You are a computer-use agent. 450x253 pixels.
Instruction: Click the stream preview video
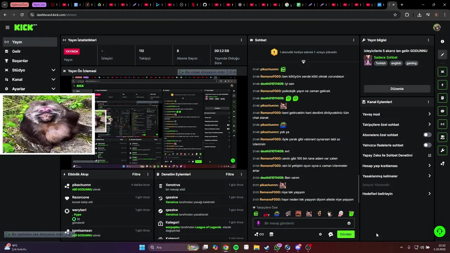(x=154, y=121)
